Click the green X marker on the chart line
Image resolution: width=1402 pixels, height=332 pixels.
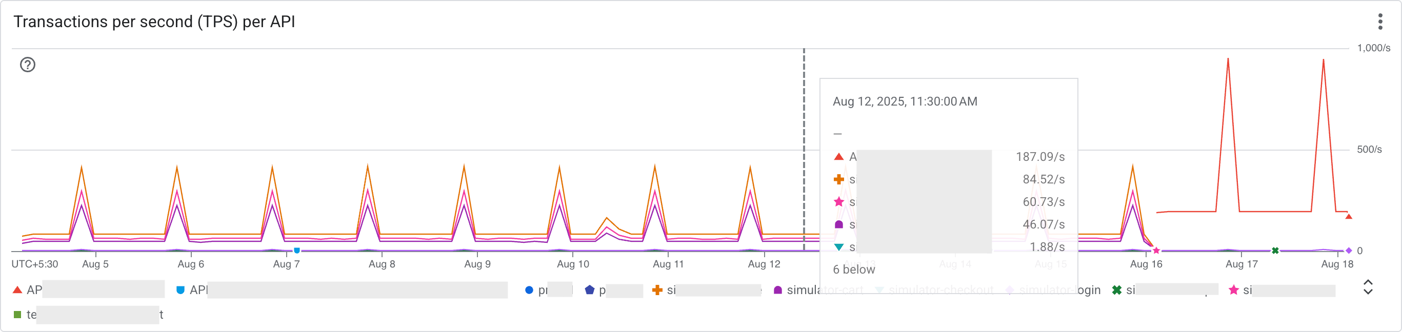point(1275,251)
